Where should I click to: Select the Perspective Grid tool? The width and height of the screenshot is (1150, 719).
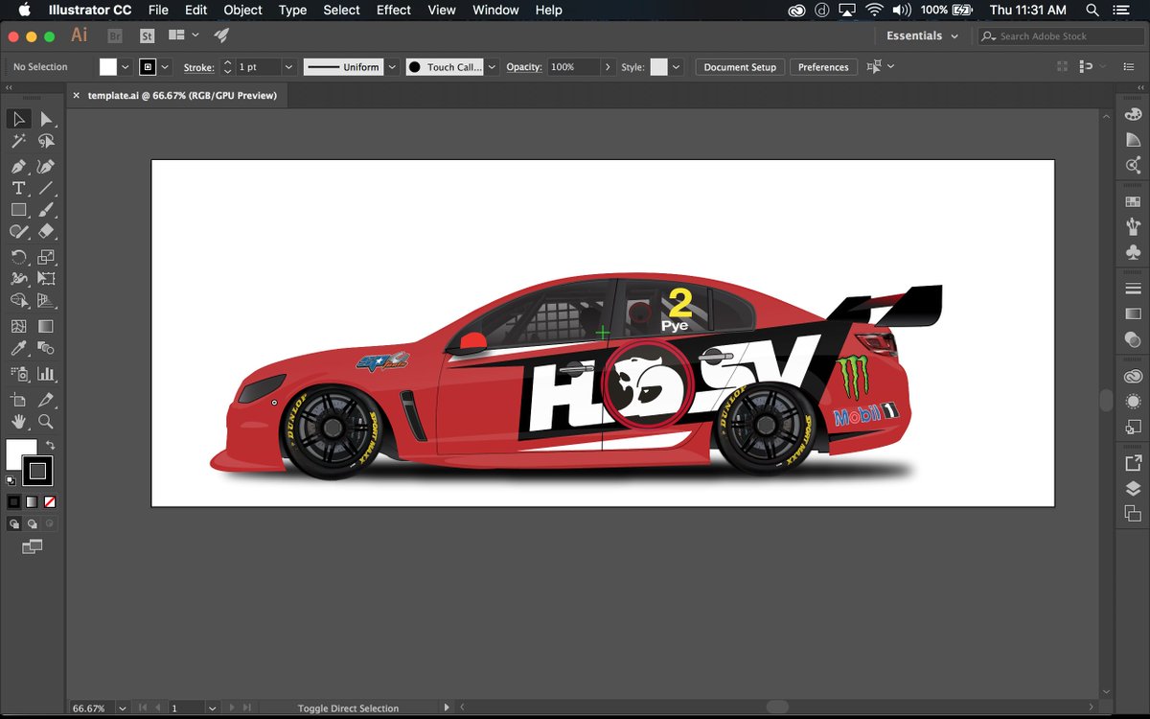pos(45,301)
